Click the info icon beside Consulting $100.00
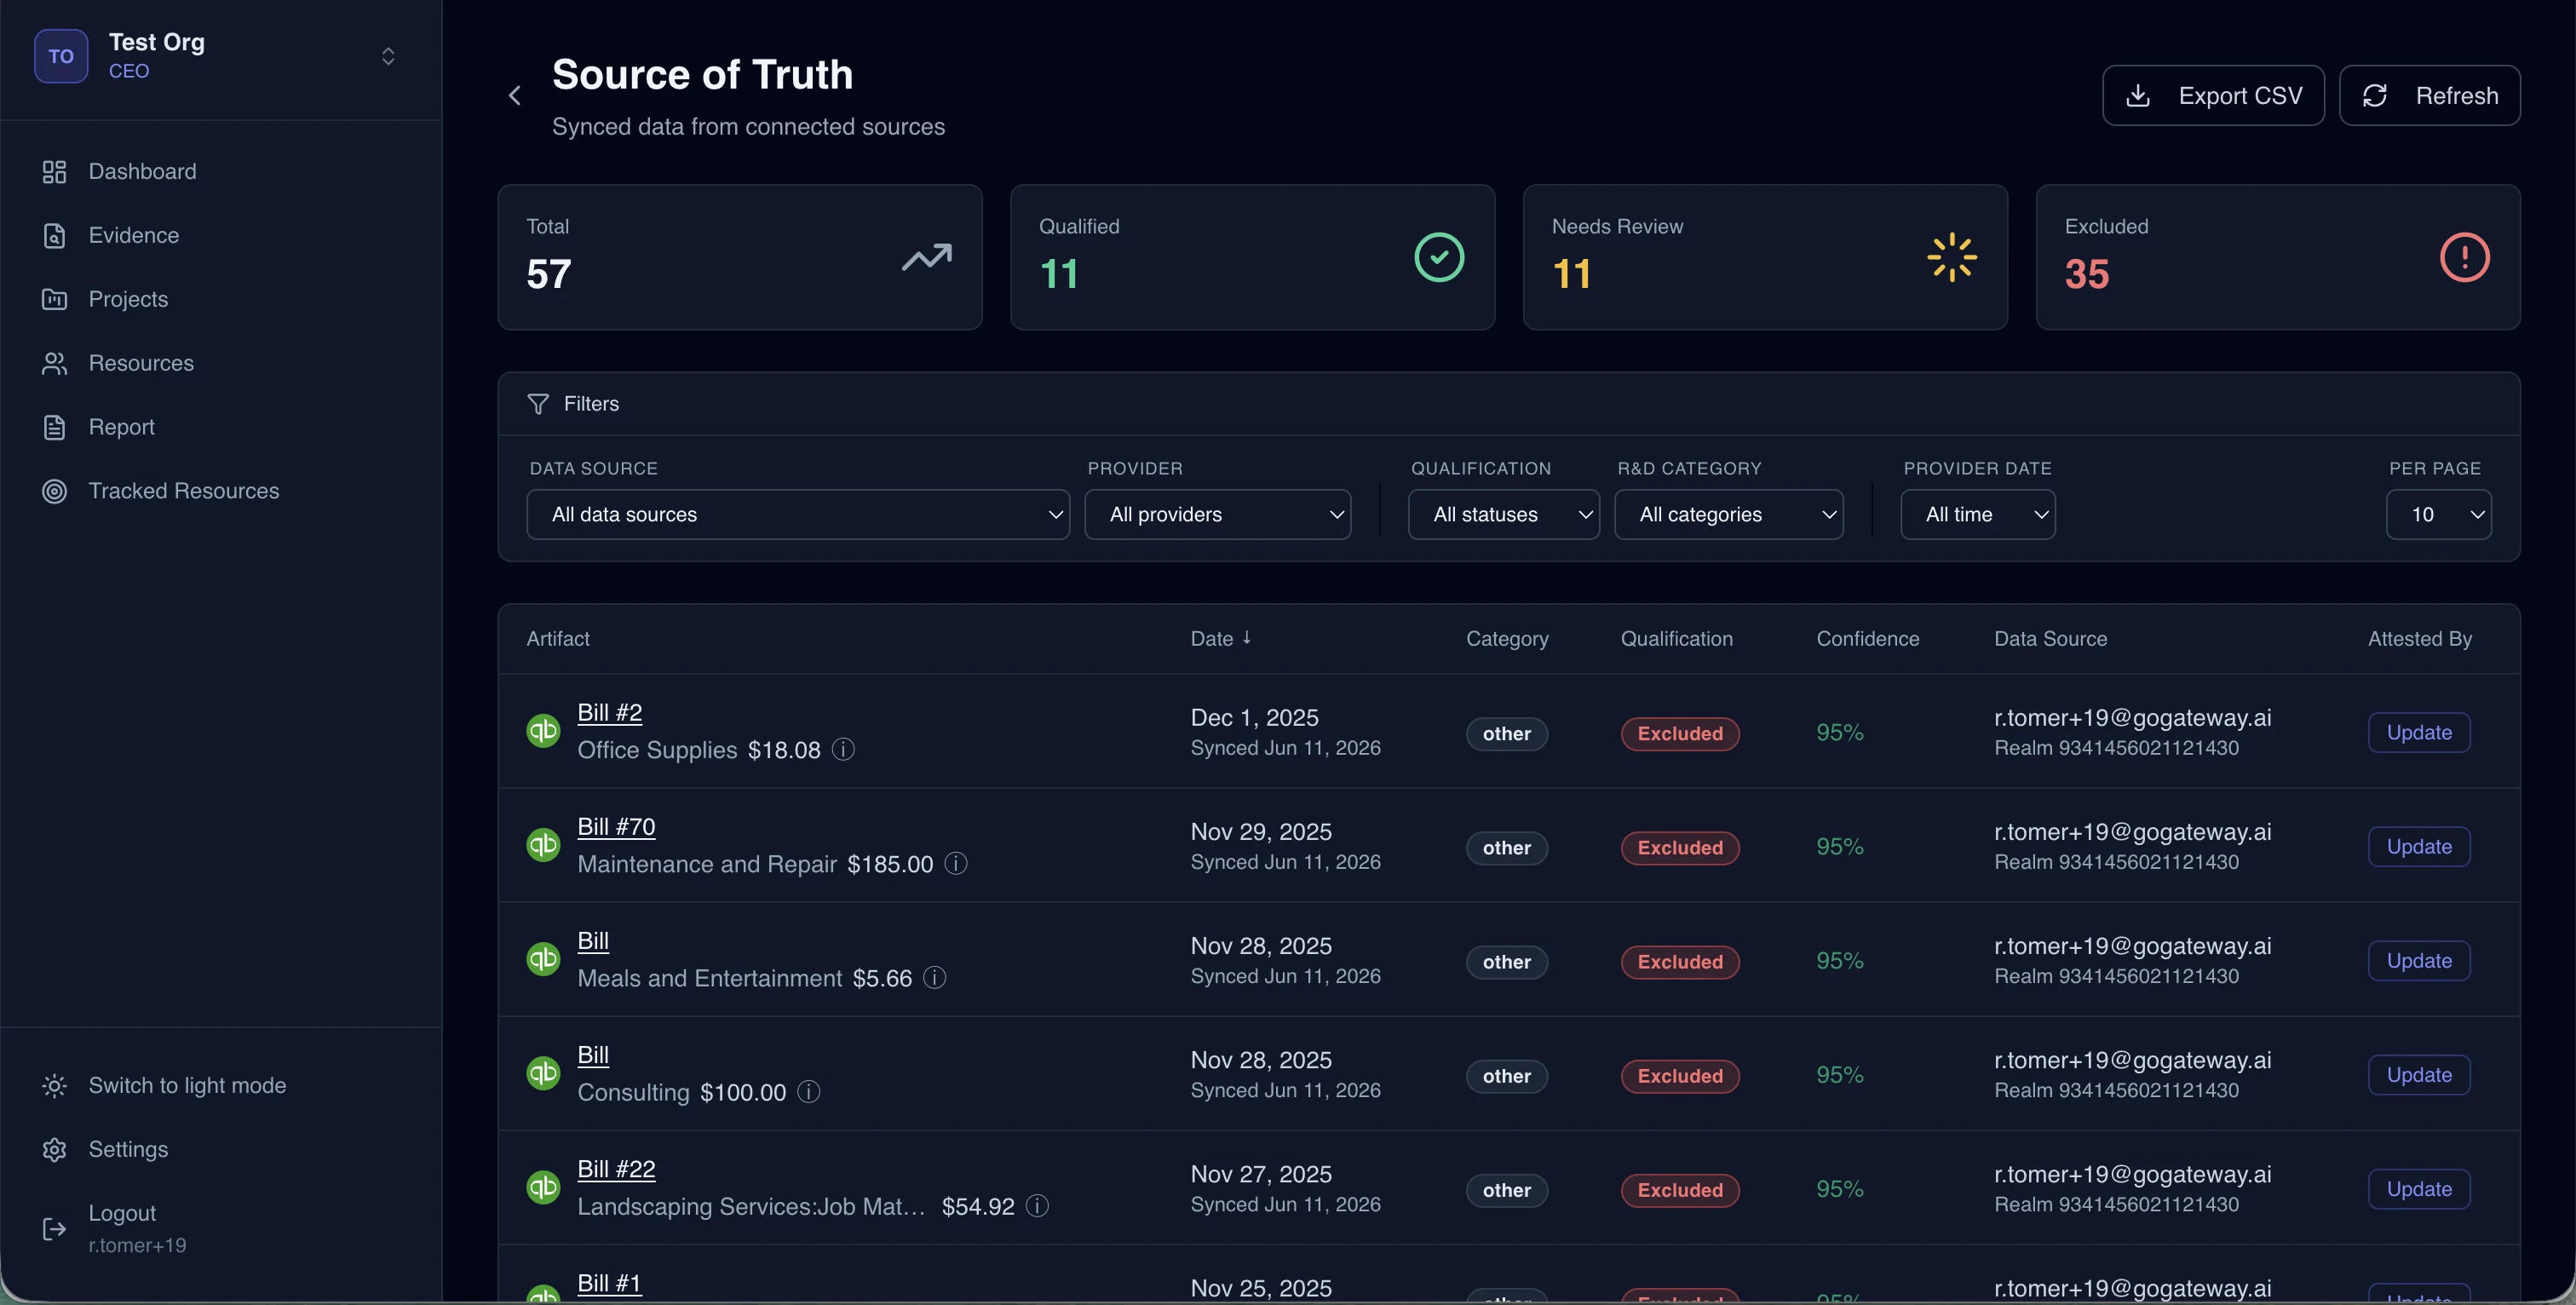 [809, 1091]
